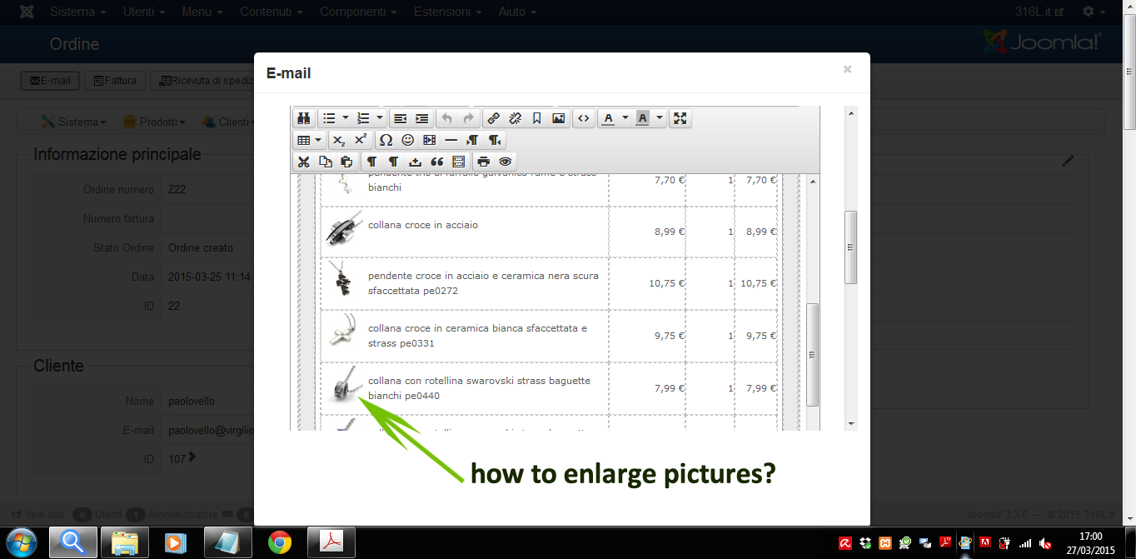Open thumbnail of collana con rotellina swarovski

point(344,385)
